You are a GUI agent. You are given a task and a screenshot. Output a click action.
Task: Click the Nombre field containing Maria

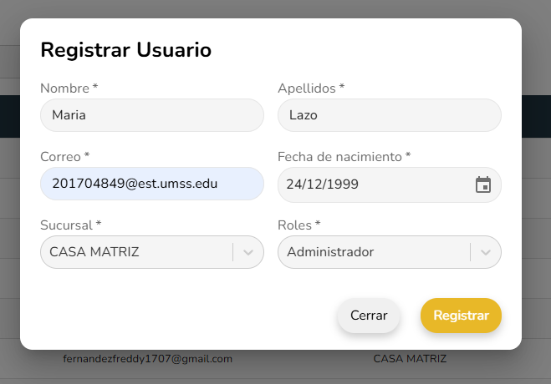pos(151,115)
